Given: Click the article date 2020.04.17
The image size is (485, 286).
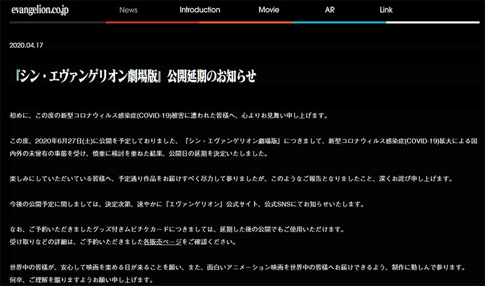Looking at the screenshot, I should point(27,45).
